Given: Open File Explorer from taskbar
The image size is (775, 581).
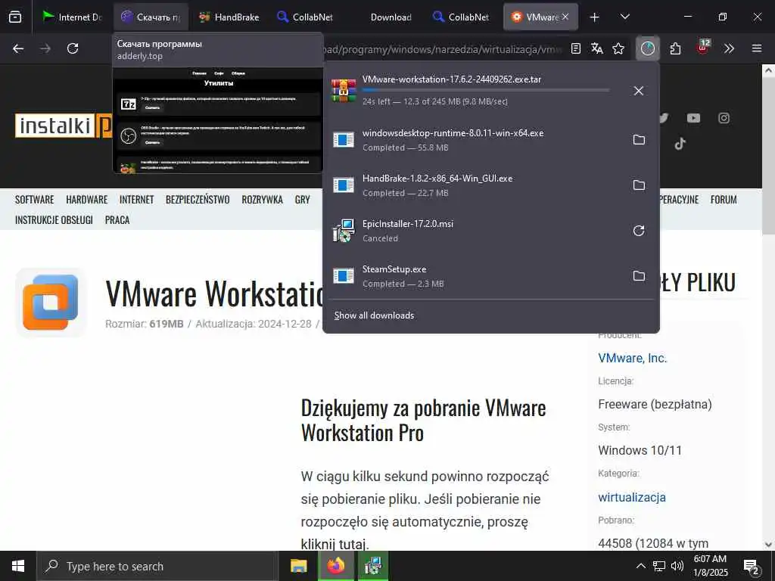Looking at the screenshot, I should (298, 566).
